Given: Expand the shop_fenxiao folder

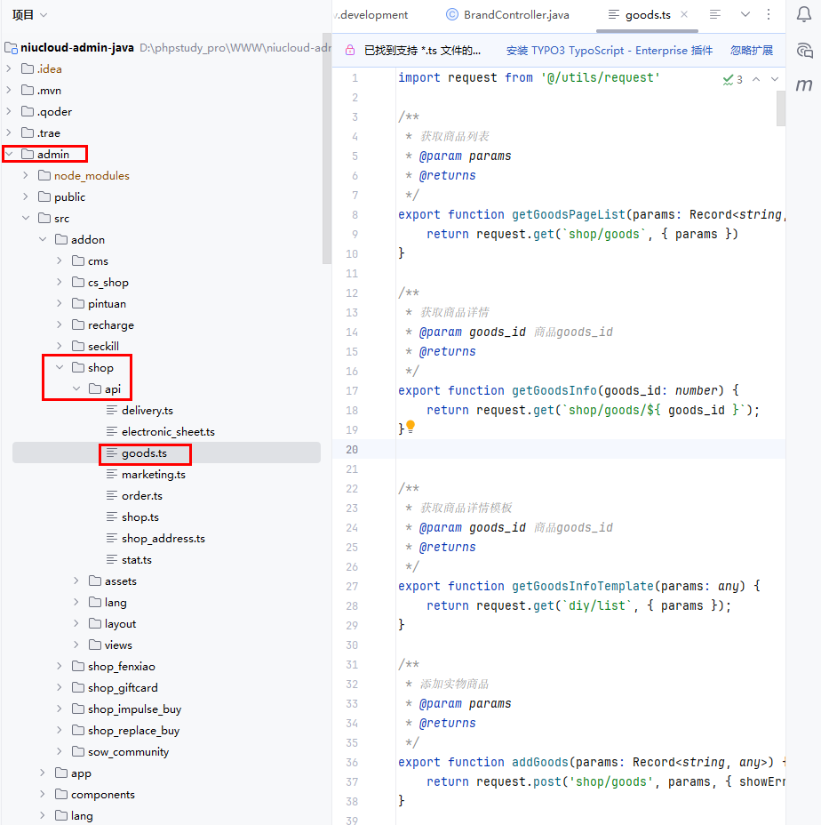Looking at the screenshot, I should (x=60, y=666).
